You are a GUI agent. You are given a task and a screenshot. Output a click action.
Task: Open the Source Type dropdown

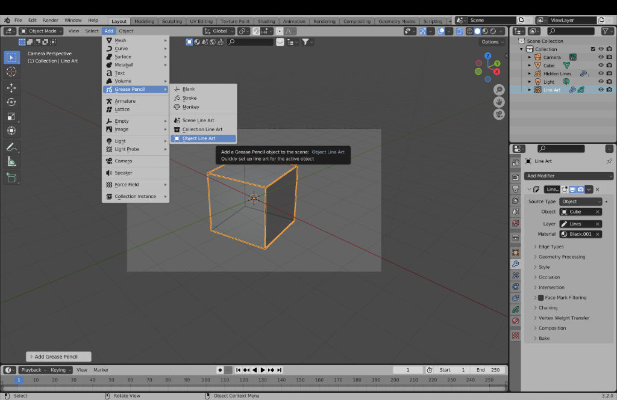580,202
